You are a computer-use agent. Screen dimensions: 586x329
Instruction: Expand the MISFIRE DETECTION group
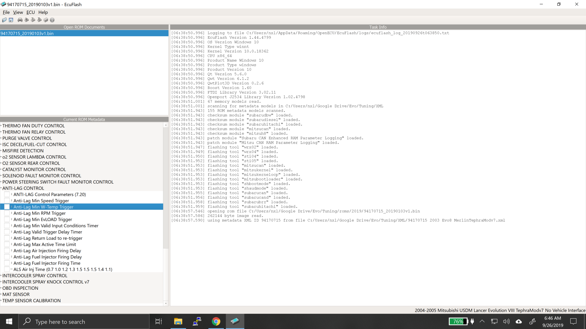(x=1, y=151)
